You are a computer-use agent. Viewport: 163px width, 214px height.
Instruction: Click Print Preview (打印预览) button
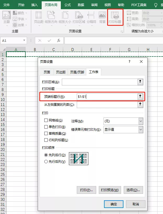(110, 190)
